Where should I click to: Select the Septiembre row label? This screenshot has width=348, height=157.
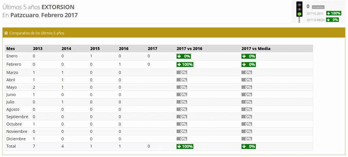17,117
